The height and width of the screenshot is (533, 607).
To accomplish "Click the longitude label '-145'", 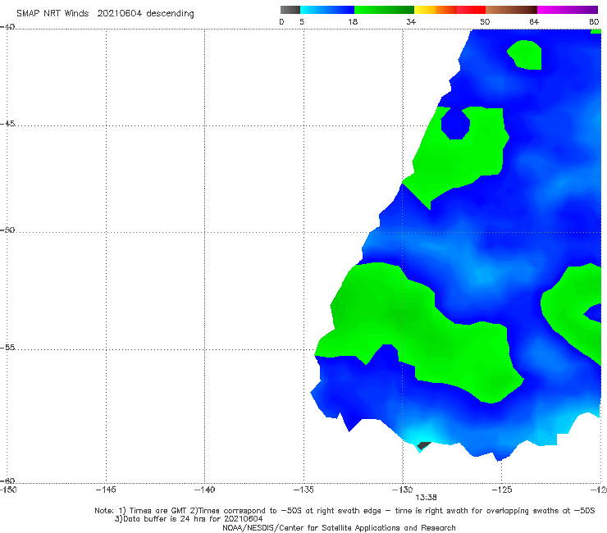I will point(106,490).
